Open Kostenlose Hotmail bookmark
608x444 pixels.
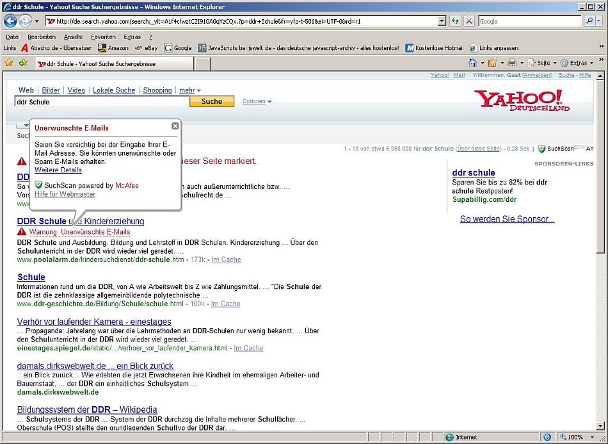click(435, 48)
